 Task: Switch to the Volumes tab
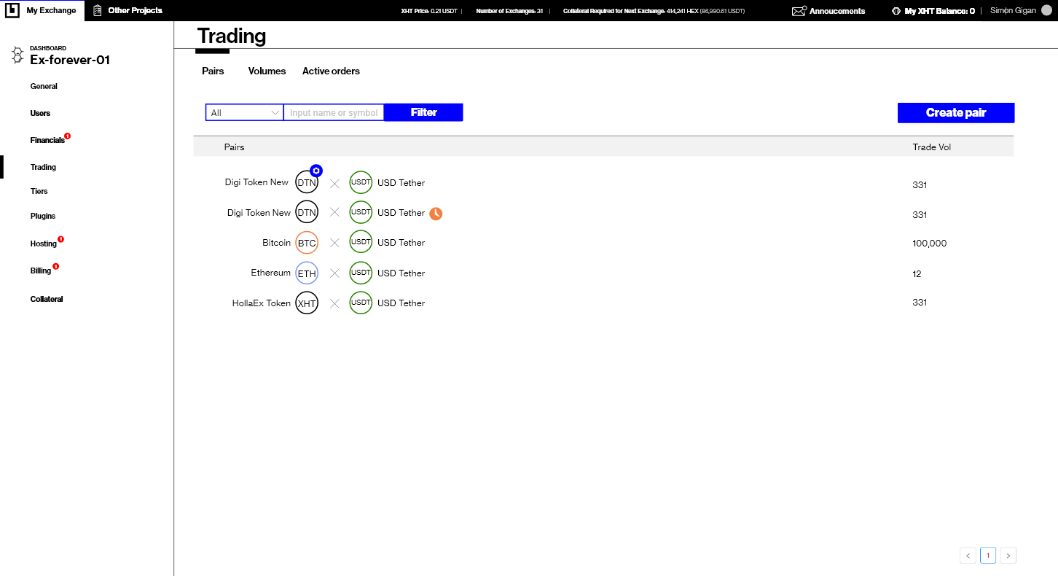coord(267,71)
